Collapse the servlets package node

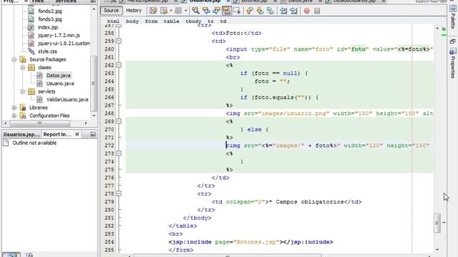(x=22, y=91)
